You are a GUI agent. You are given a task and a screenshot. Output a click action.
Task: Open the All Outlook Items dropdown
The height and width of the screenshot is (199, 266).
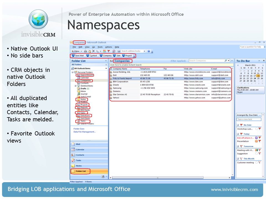click(x=106, y=68)
